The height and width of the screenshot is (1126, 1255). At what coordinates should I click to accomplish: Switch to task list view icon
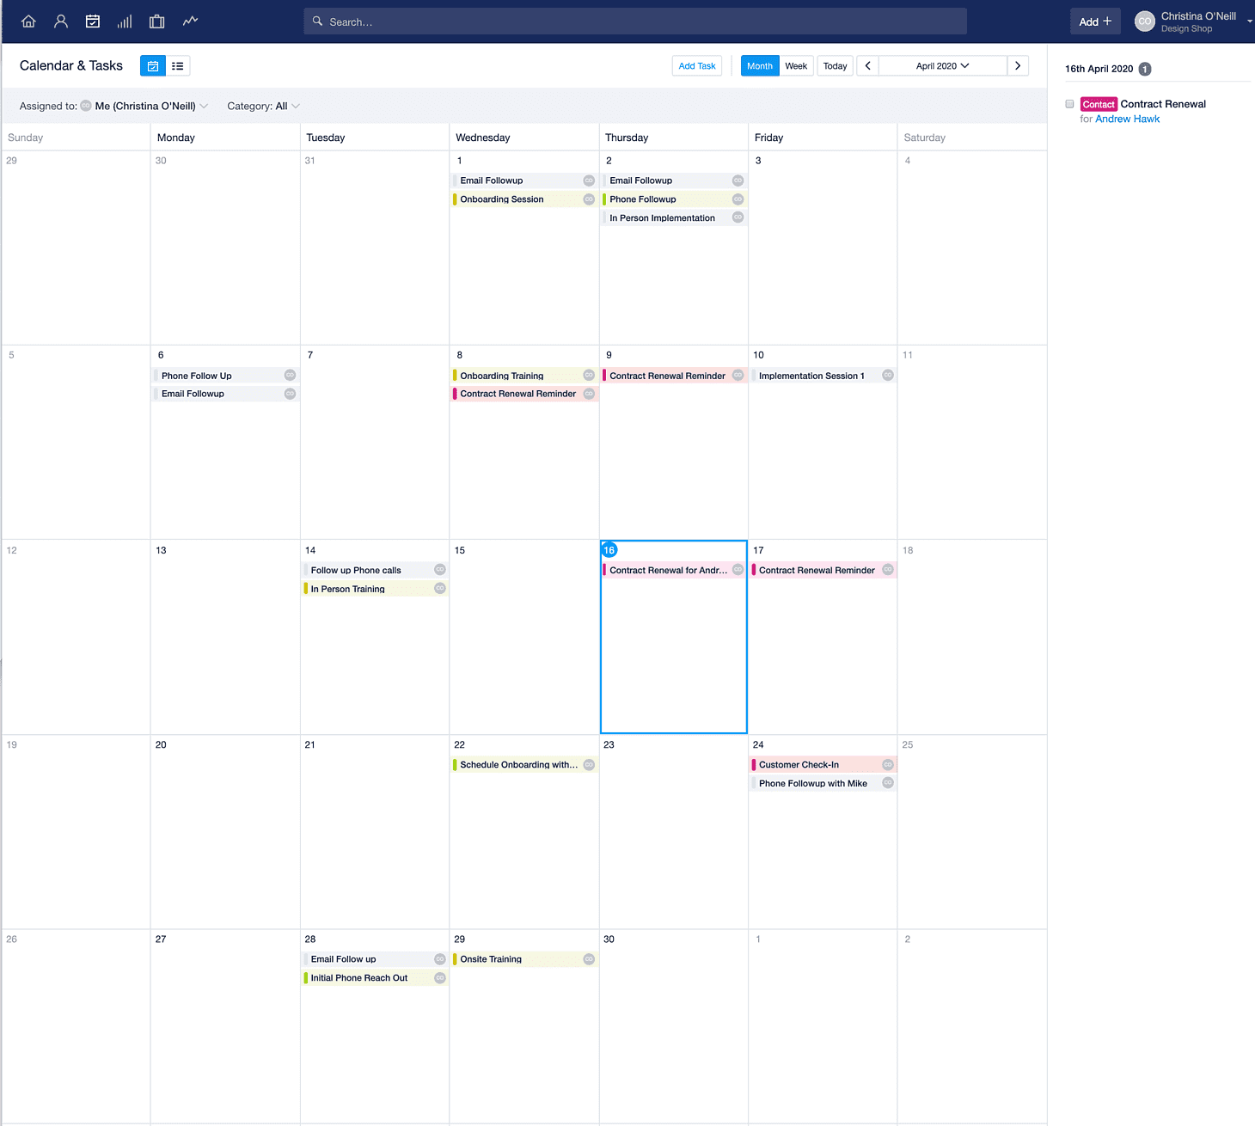178,66
